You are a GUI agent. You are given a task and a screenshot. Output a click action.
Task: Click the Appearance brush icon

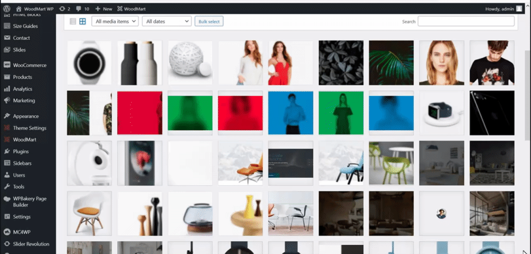[x=7, y=116]
